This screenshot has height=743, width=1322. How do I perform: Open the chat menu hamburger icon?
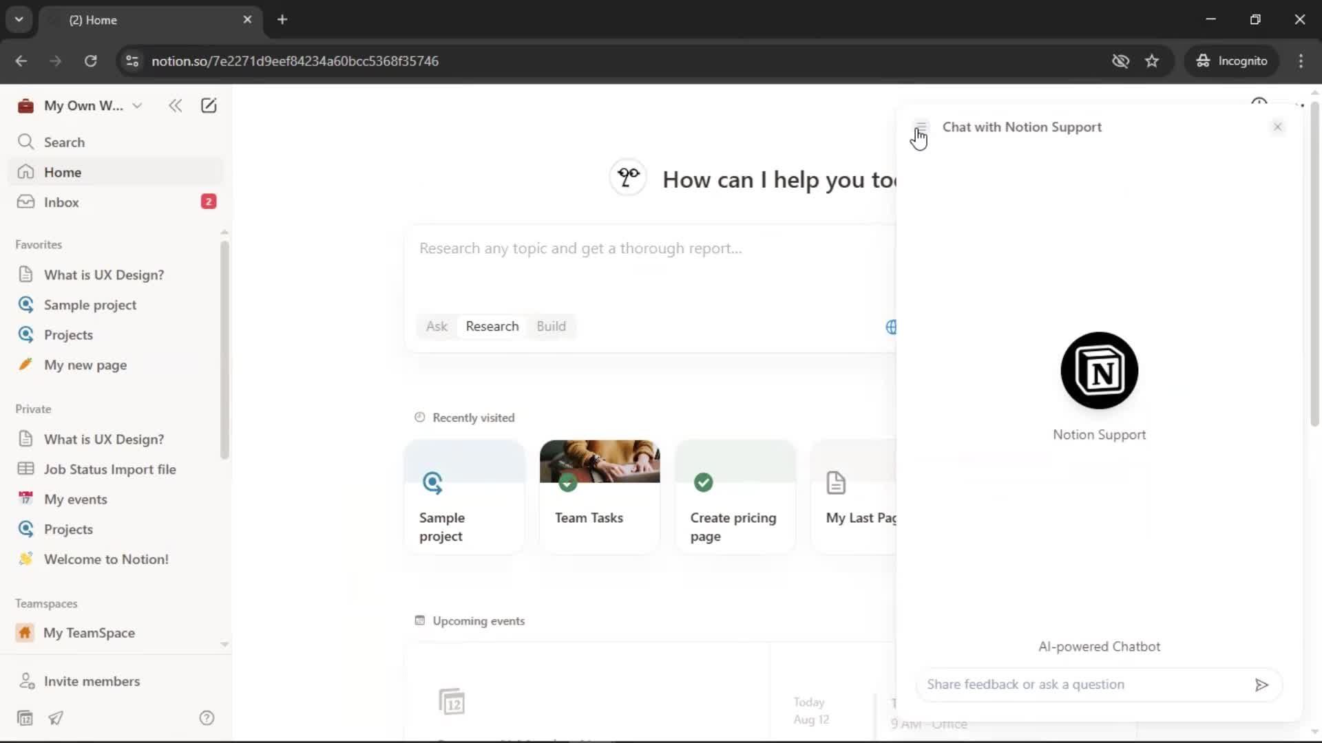921,127
